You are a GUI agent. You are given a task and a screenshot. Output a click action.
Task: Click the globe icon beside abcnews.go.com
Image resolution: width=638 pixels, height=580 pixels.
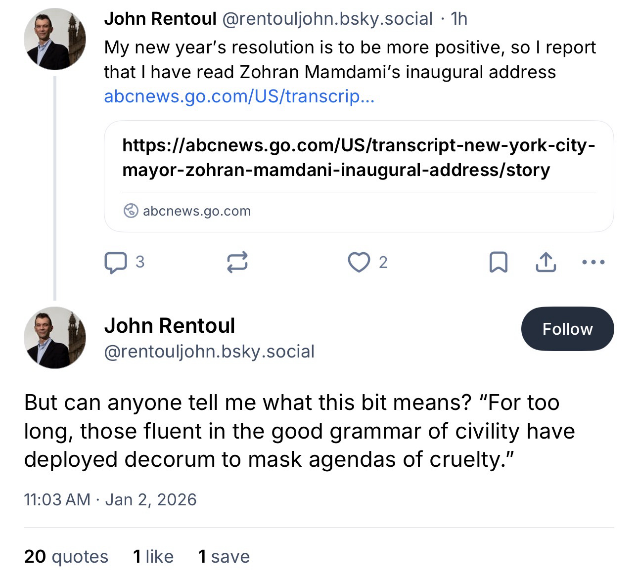click(131, 211)
